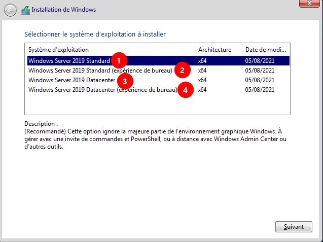Click x64 in the highlighted Standard row
The height and width of the screenshot is (242, 323).
point(202,60)
